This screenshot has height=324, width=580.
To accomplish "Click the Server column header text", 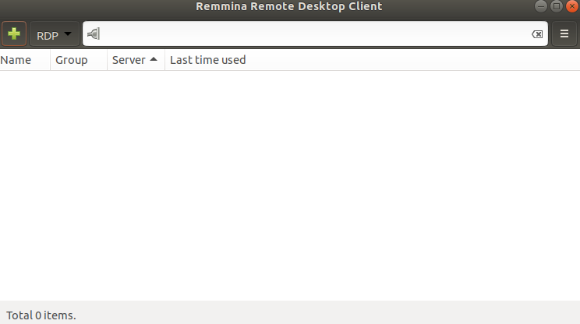I will coord(129,60).
